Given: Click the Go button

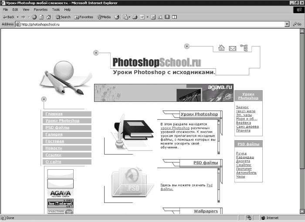Looking at the screenshot, I should 297,24.
